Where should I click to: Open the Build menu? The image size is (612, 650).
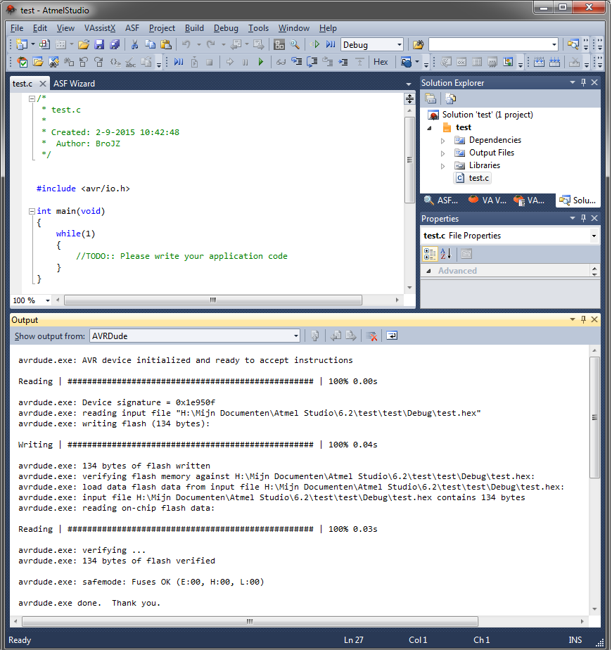pyautogui.click(x=194, y=28)
